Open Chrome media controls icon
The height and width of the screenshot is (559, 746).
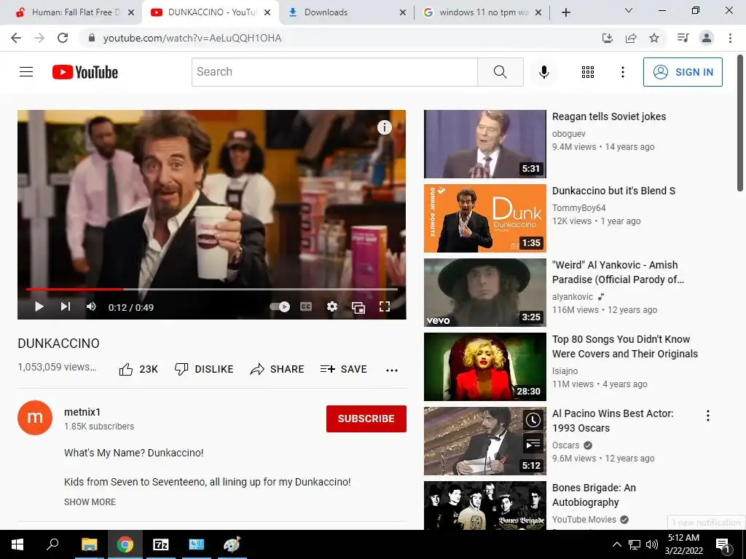pyautogui.click(x=683, y=38)
